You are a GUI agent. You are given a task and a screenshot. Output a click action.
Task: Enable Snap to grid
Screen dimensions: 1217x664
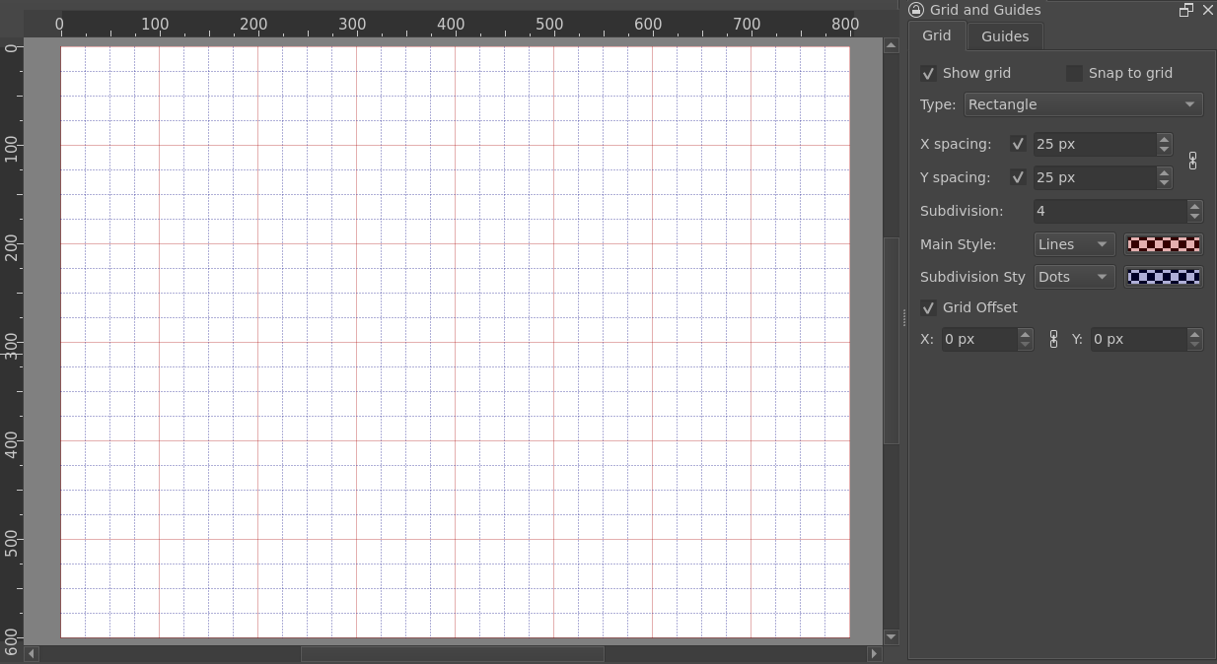pyautogui.click(x=1075, y=74)
